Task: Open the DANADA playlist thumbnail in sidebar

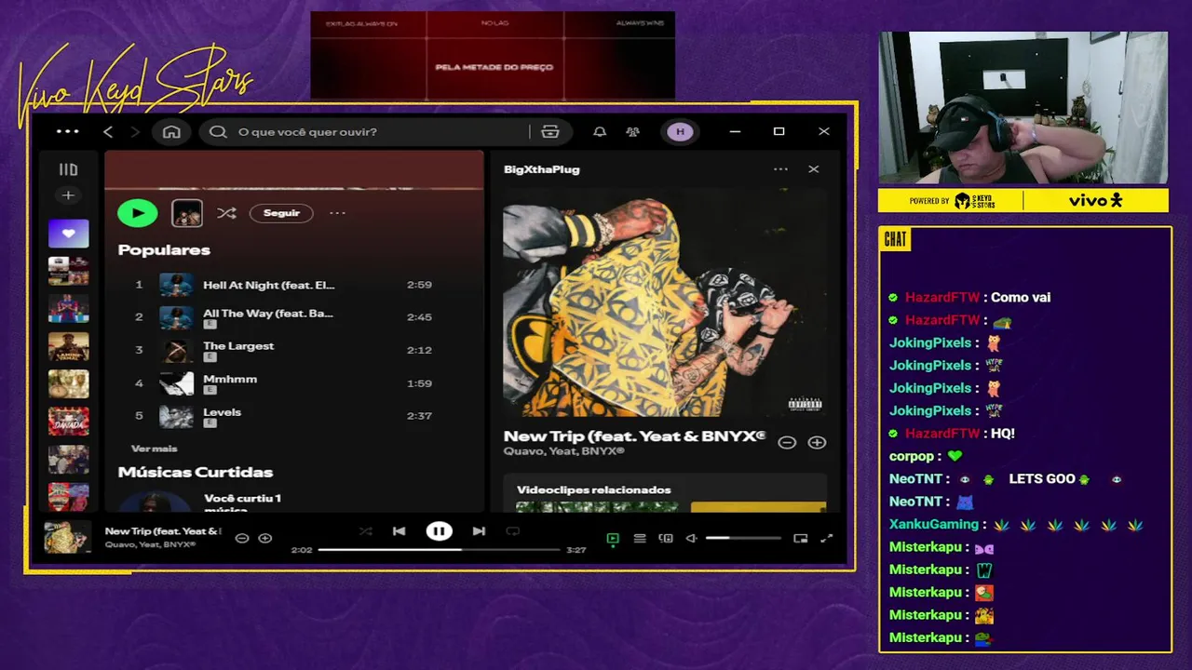Action: coord(69,421)
